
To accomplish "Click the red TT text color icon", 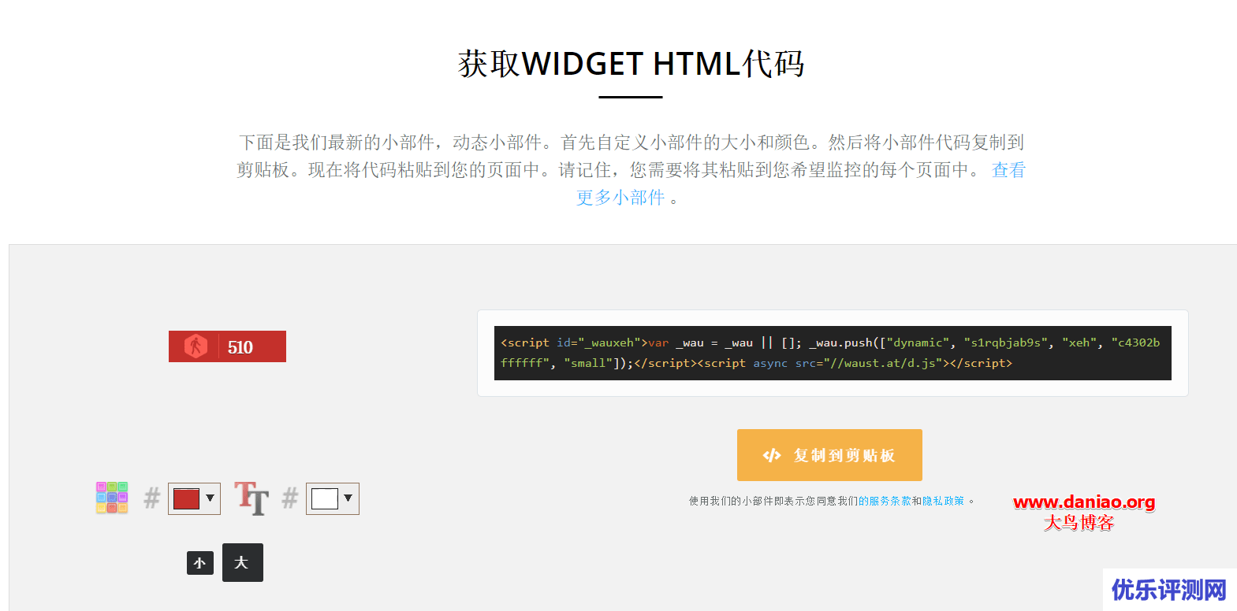I will coord(251,498).
